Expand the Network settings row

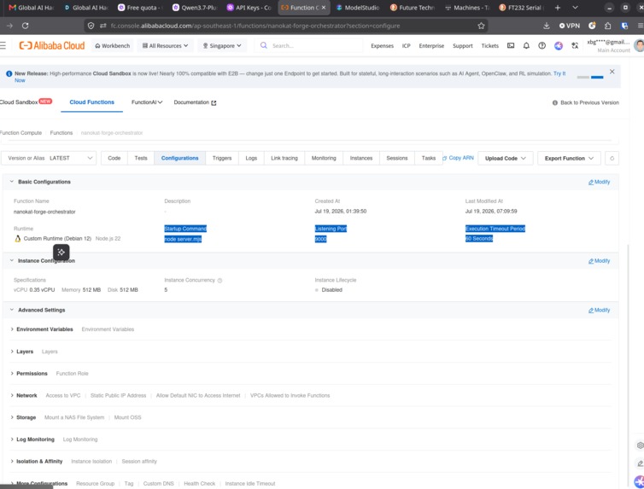point(26,395)
